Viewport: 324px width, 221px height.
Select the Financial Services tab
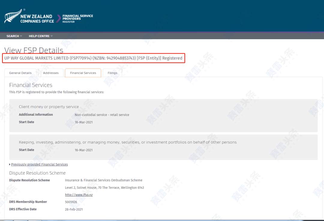[x=83, y=73]
